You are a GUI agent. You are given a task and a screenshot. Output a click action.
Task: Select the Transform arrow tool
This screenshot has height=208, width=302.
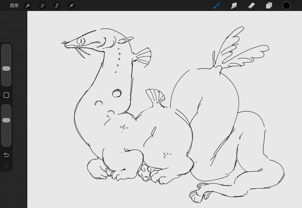coord(71,6)
